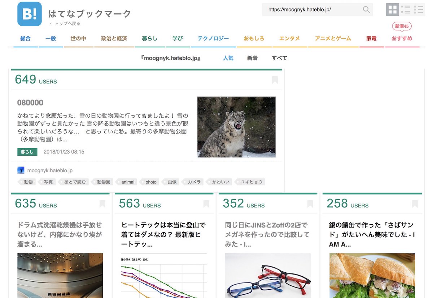Bookmark the 635 users entry

tap(102, 204)
